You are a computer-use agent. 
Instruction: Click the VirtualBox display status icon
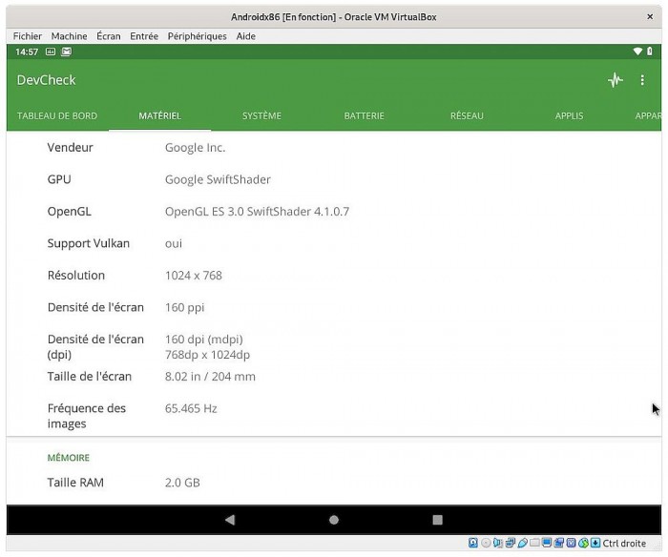(x=547, y=544)
